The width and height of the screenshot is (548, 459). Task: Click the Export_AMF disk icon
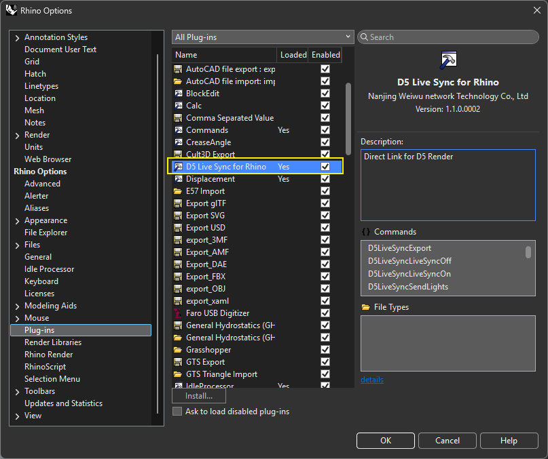(x=178, y=252)
